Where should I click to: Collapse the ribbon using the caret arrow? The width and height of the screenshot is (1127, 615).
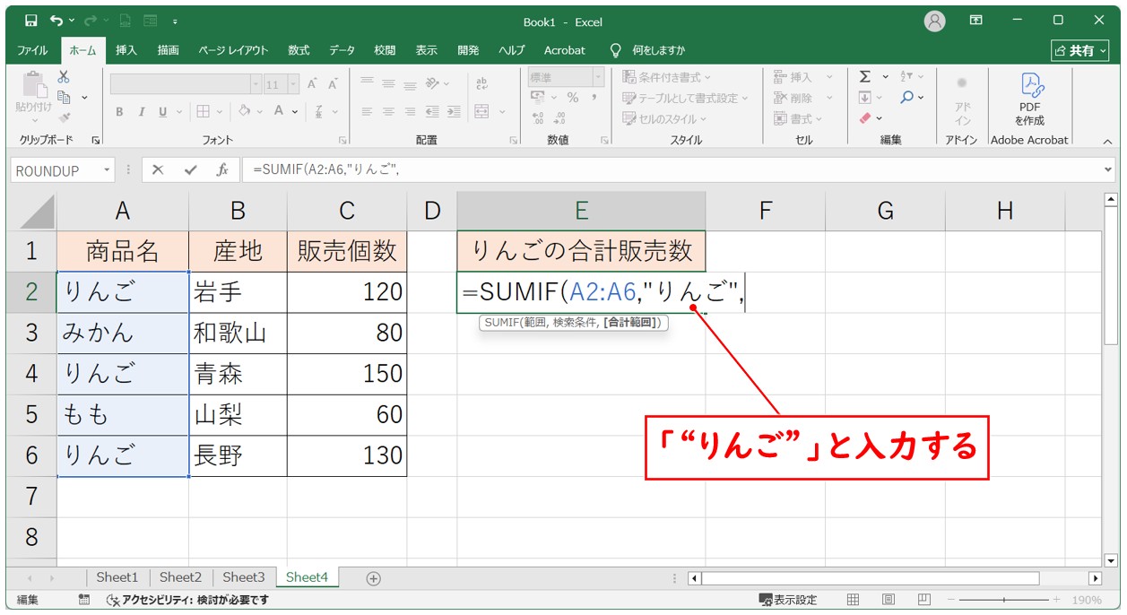(1106, 141)
